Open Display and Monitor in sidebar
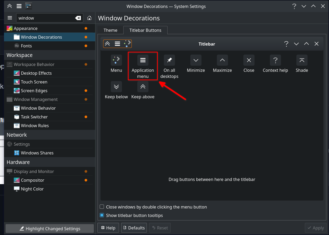Image resolution: width=329 pixels, height=235 pixels. [50, 171]
